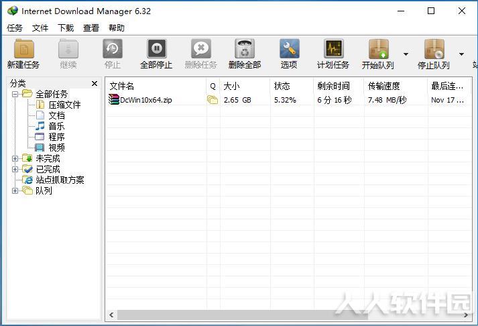Open the 下载 menu
Screen dimensions: 478x326
(x=66, y=28)
